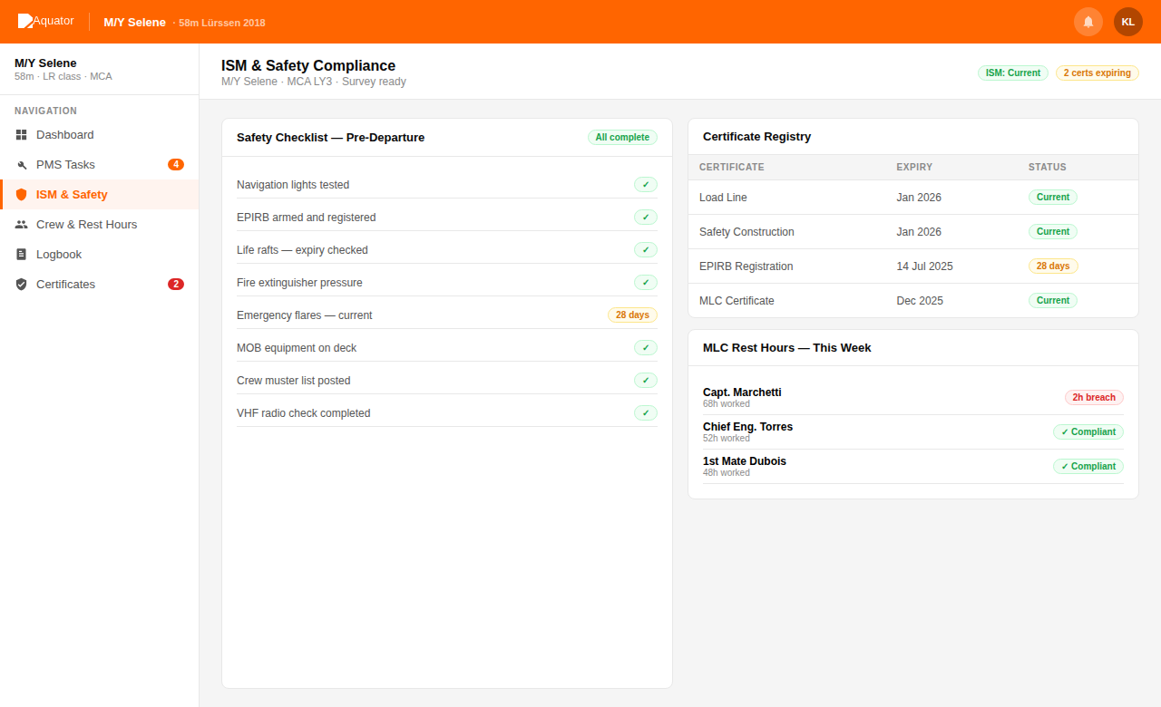The image size is (1161, 707).
Task: Toggle the Crew muster list posted checkmark
Action: coord(646,381)
